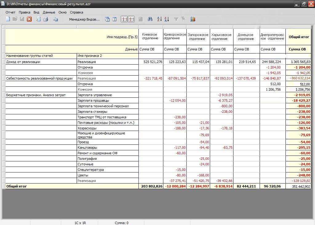Select cell value -128 128,82
315x225 pixels.
tap(298, 181)
